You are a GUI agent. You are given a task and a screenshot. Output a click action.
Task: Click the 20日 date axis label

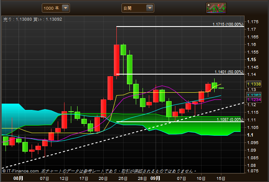pyautogui.click(x=103, y=178)
